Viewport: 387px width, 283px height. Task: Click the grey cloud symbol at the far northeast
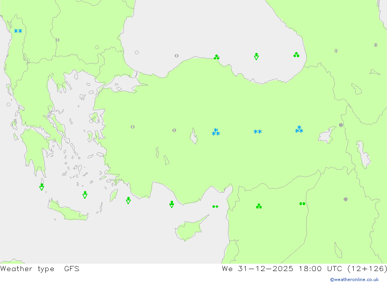pyautogui.click(x=376, y=45)
